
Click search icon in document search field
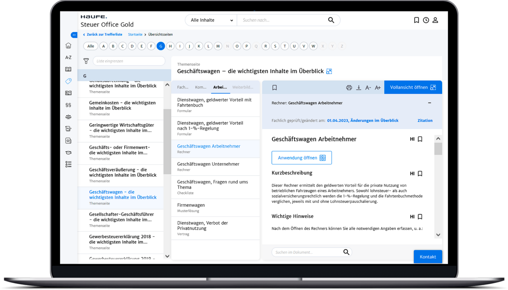[346, 252]
